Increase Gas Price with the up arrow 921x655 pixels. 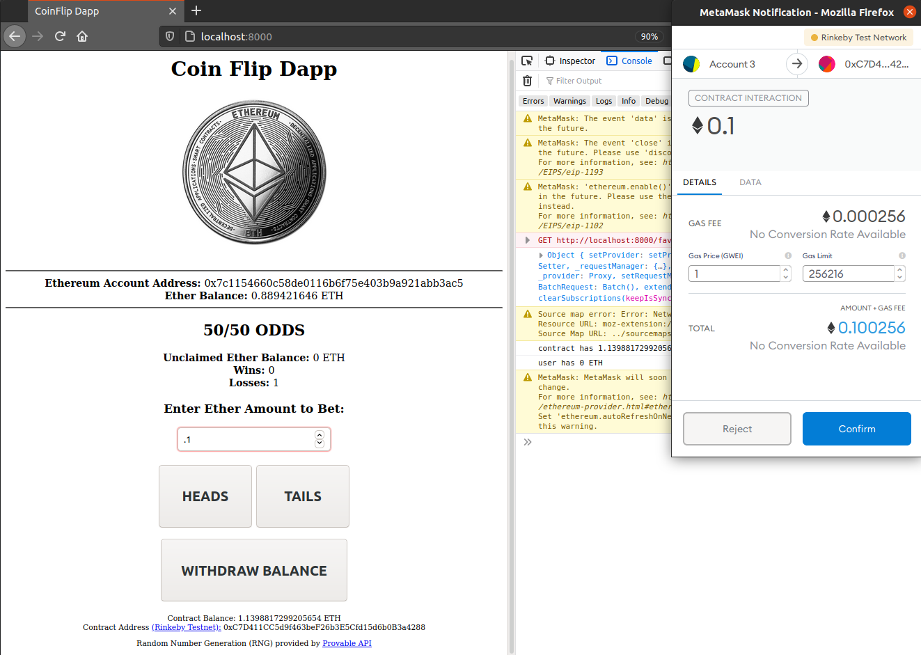(786, 270)
